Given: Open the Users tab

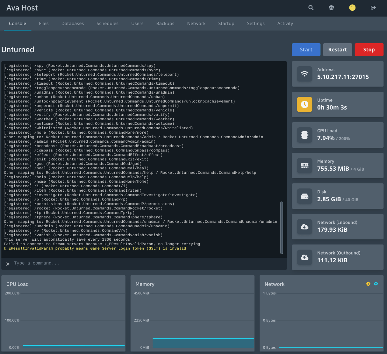Looking at the screenshot, I should click(x=137, y=24).
